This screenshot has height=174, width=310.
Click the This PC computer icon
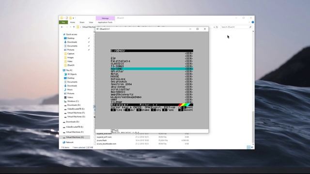64,70
